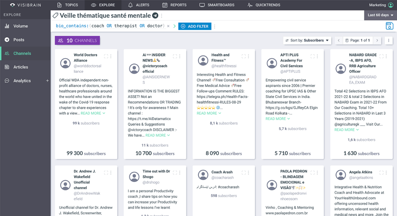The width and height of the screenshot is (397, 216).
Task: Open the Topics tab
Action: pos(68,5)
